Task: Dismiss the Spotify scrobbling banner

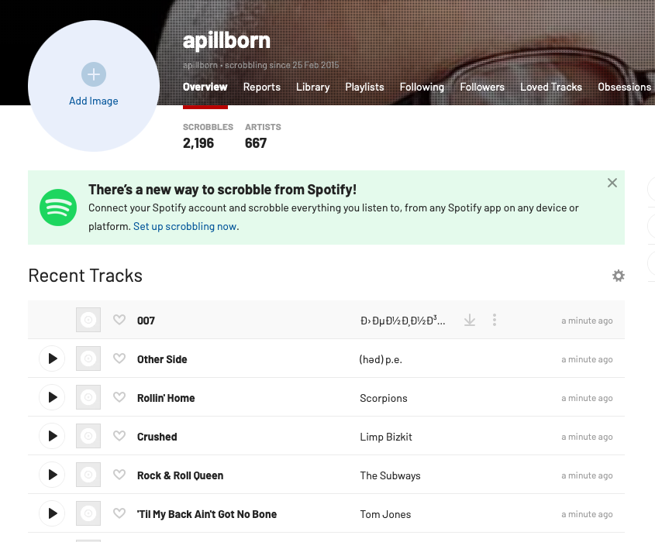Action: [612, 183]
